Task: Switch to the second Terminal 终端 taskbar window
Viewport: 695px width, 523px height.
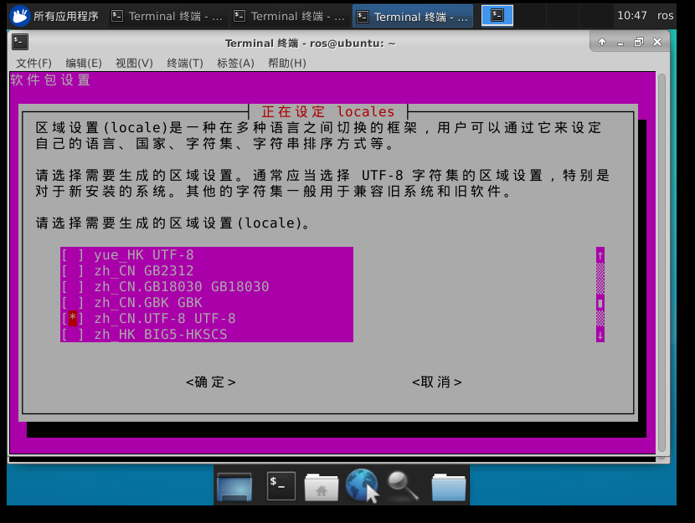Action: pyautogui.click(x=289, y=17)
